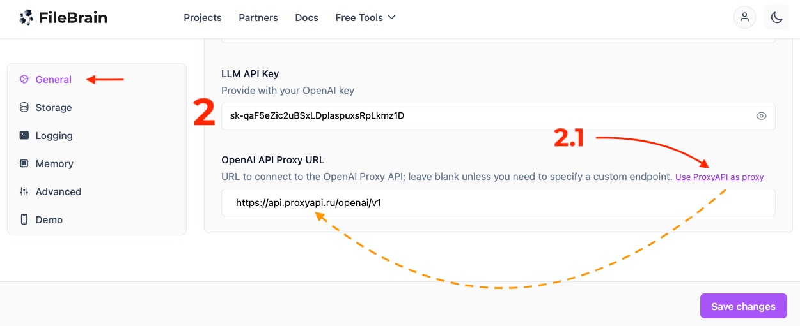Click the Storage database icon

click(x=24, y=108)
